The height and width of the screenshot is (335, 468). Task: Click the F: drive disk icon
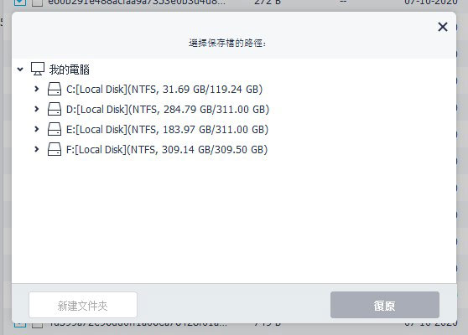(x=55, y=149)
